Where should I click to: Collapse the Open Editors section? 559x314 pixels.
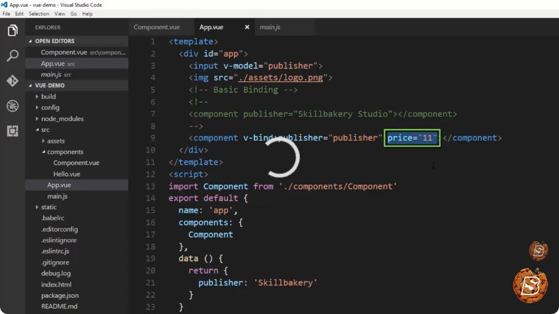click(30, 41)
